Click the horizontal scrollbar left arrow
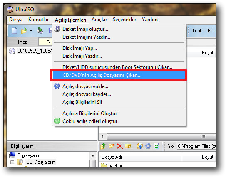 coord(103,136)
